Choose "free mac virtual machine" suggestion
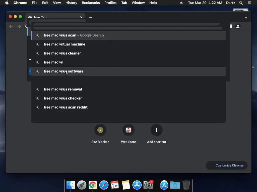The image size is (257, 192). (128, 44)
